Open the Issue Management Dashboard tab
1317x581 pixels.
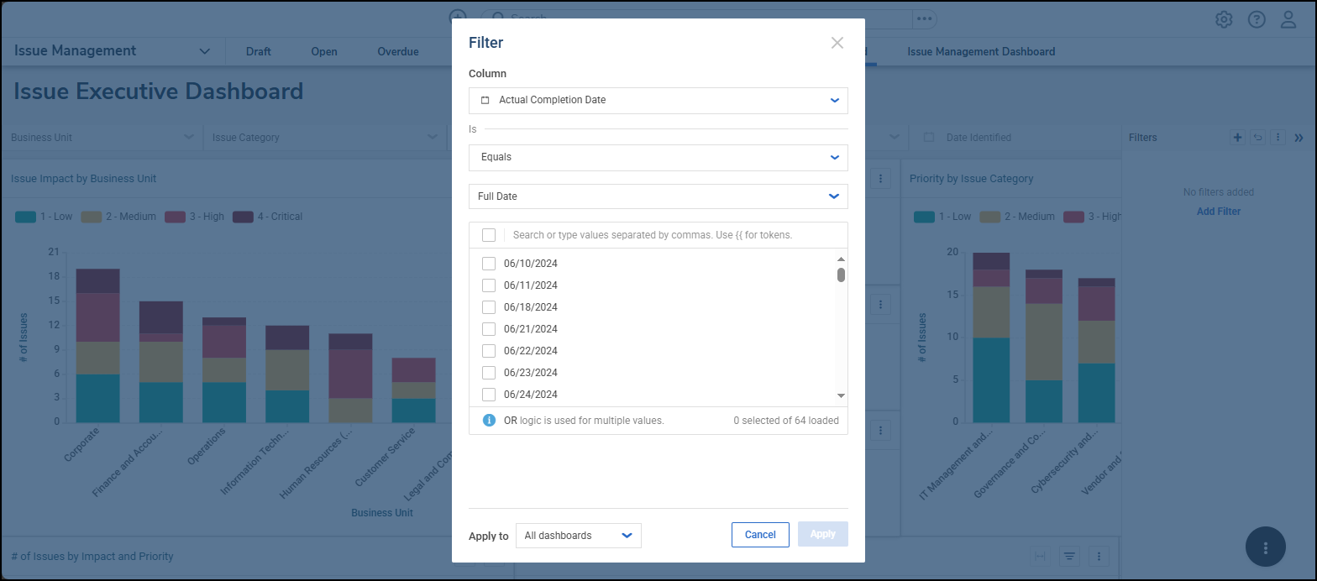click(981, 52)
